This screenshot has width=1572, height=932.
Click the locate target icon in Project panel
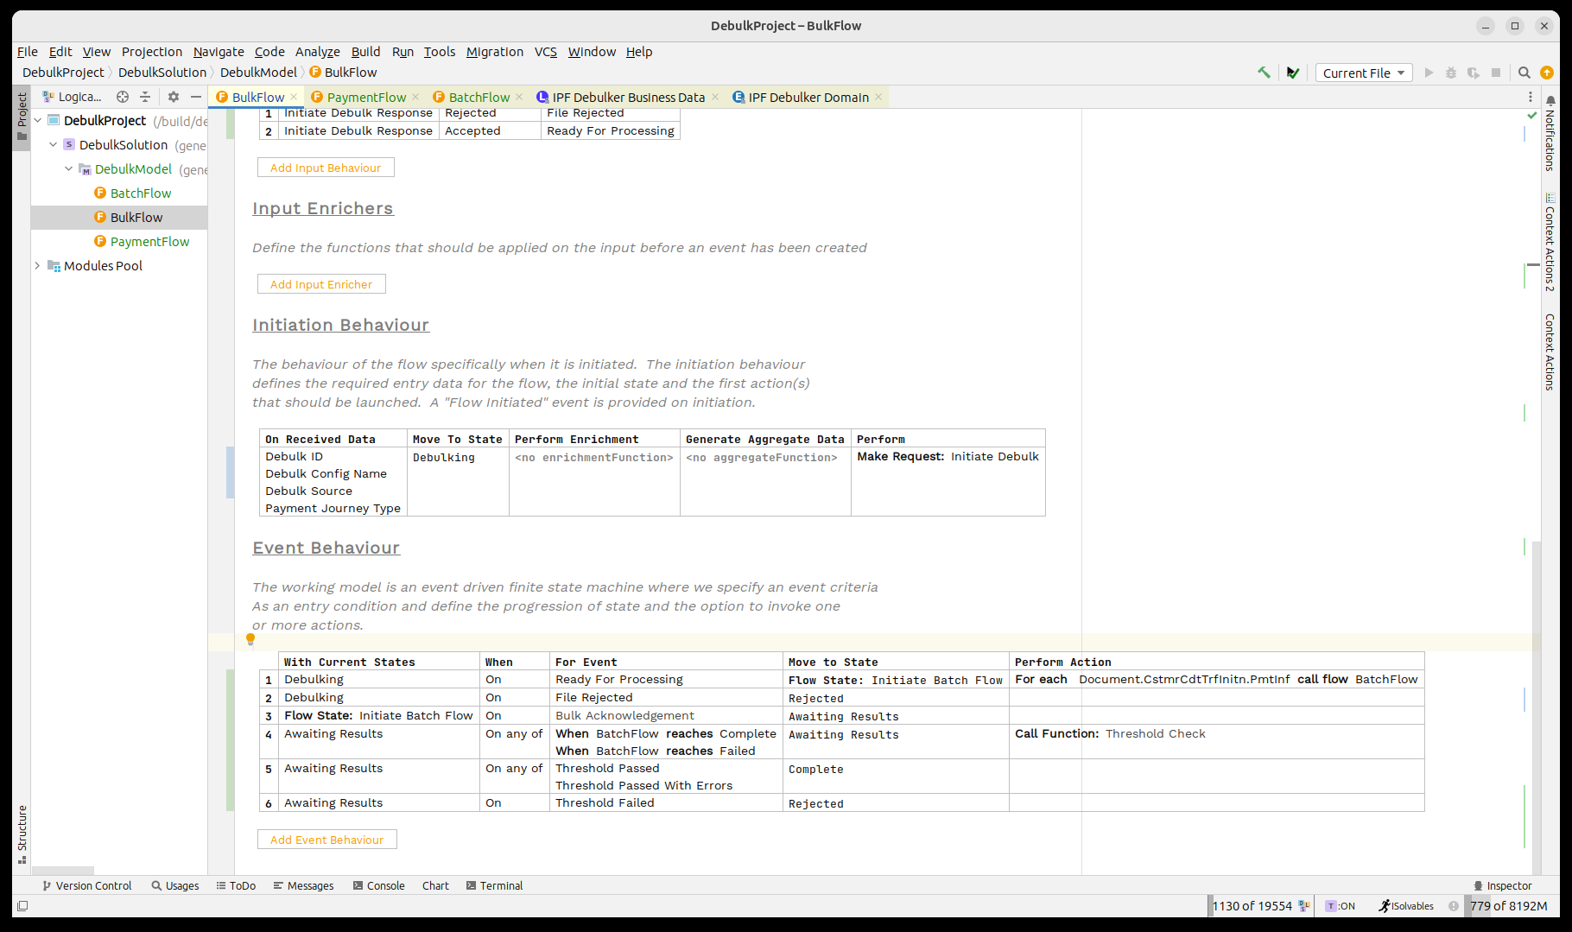123,97
